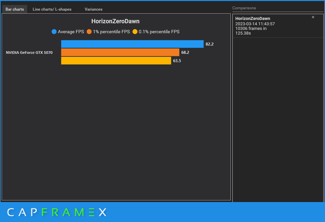Viewport: 325px width, 222px height.
Task: Select the orange 68.2 percentile bar
Action: click(120, 52)
